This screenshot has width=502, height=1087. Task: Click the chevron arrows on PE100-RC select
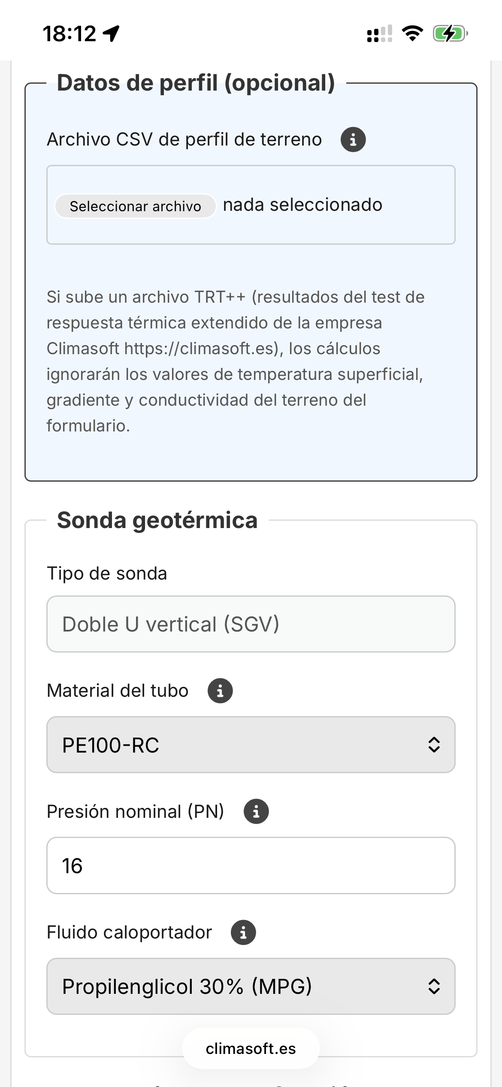(434, 745)
